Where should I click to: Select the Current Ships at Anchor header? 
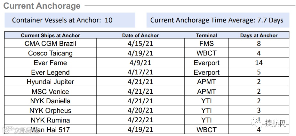[51, 35]
